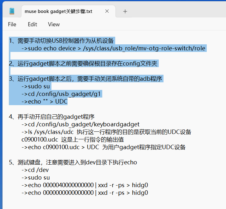Image resolution: width=226 pixels, height=209 pixels.
Task: Open the View menu
Action: pos(54,24)
